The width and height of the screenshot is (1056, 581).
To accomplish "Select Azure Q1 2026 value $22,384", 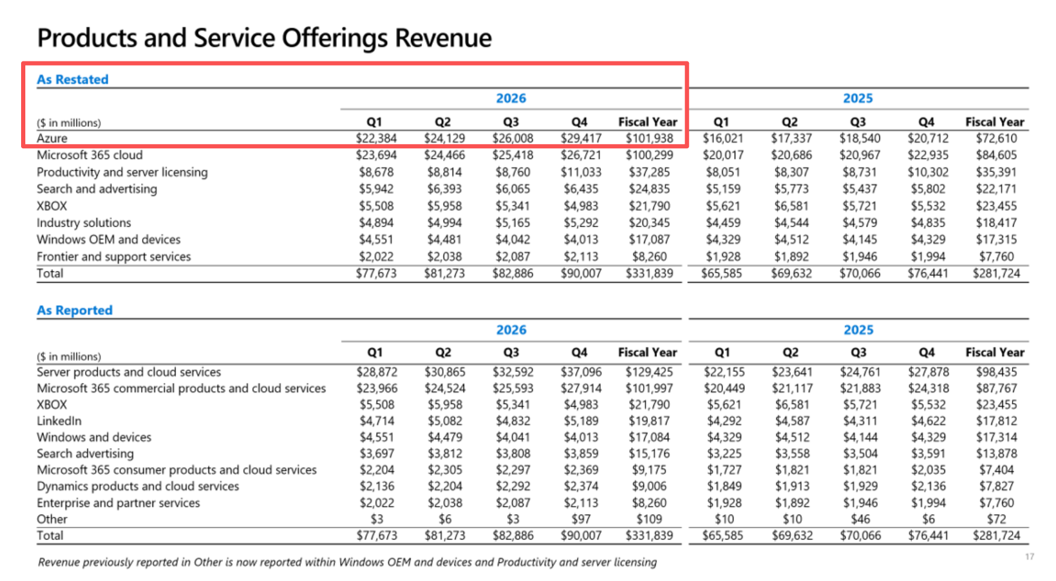I will click(x=376, y=139).
